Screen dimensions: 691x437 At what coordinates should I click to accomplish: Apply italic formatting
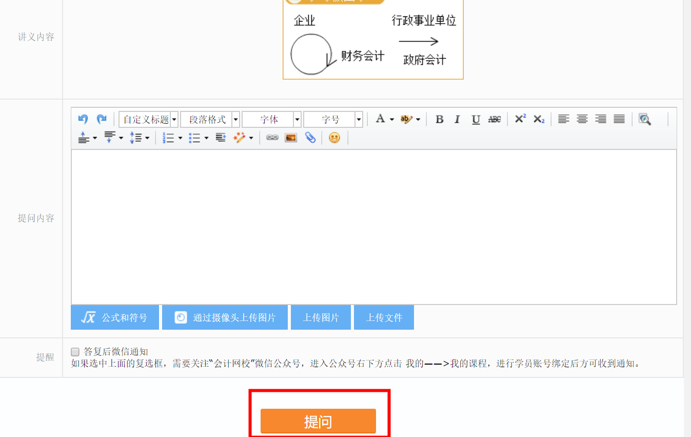pyautogui.click(x=457, y=119)
